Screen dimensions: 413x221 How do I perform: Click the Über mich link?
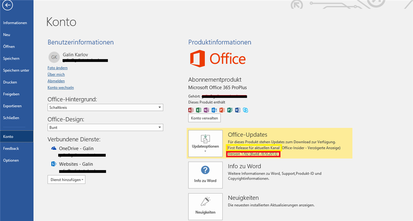pos(56,74)
